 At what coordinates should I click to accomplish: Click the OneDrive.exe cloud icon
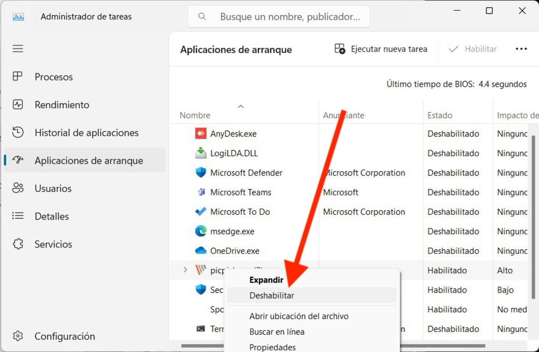(x=200, y=250)
